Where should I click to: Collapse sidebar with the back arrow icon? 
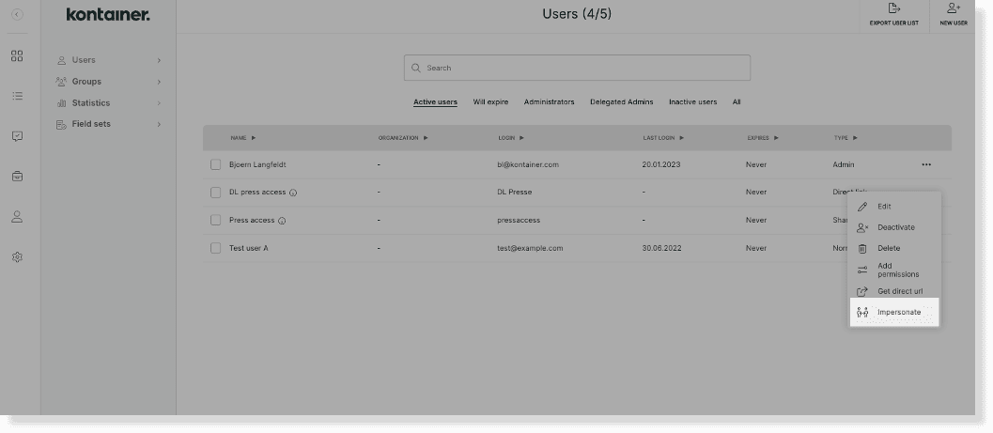17,15
